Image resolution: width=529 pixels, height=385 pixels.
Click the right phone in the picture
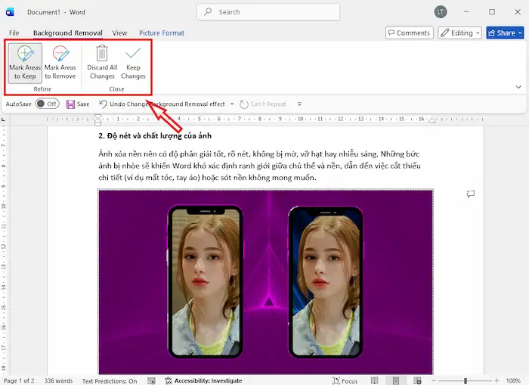[x=326, y=282]
